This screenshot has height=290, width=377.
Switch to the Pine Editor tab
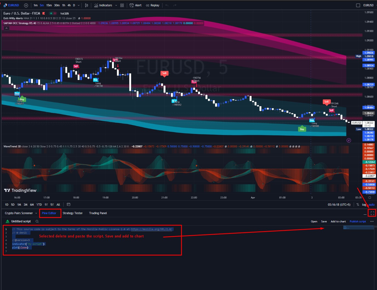coord(49,213)
